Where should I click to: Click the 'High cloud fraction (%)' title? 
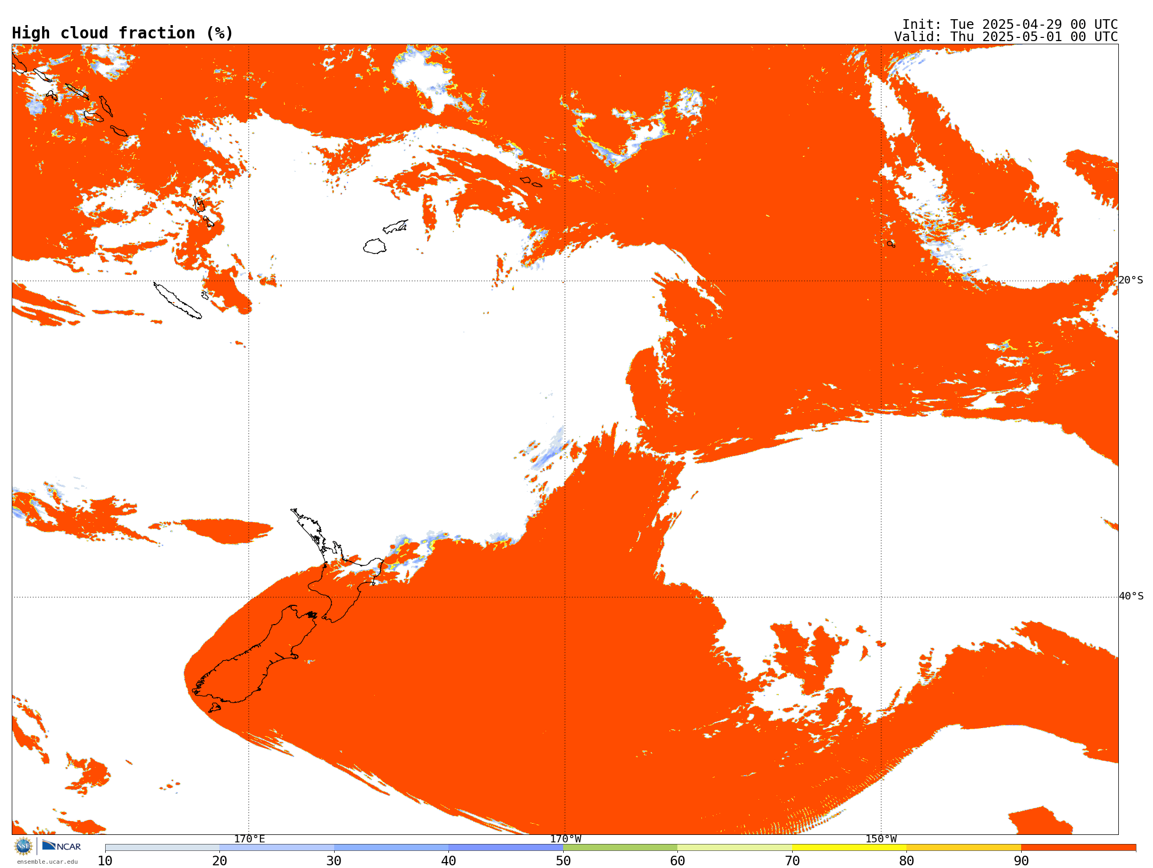(122, 33)
